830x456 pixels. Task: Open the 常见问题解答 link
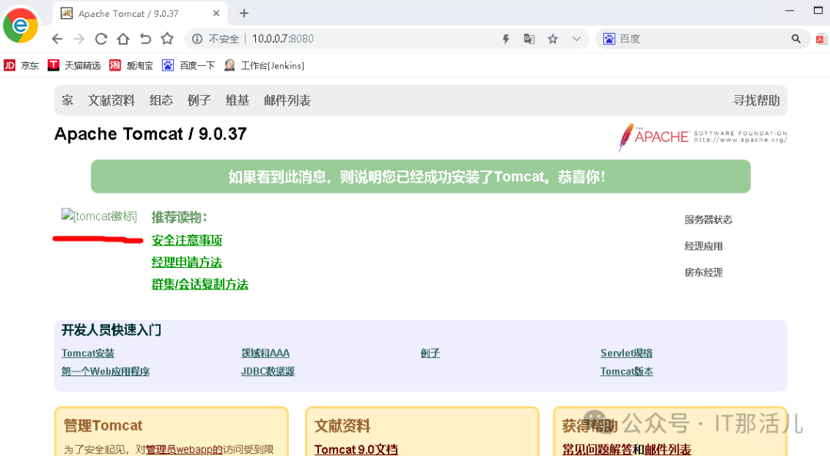[x=596, y=449]
